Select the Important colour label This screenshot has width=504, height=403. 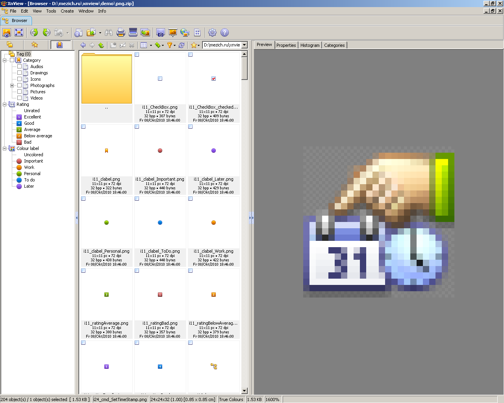[x=33, y=161]
